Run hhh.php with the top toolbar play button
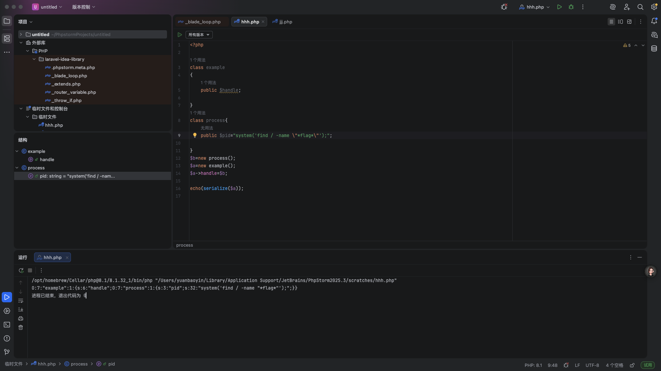 tap(559, 7)
